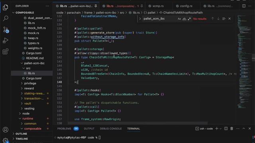Image resolution: width=255 pixels, height=143 pixels.
Task: Click the pin icon on composable lib.rs tab
Action: pyautogui.click(x=142, y=6)
